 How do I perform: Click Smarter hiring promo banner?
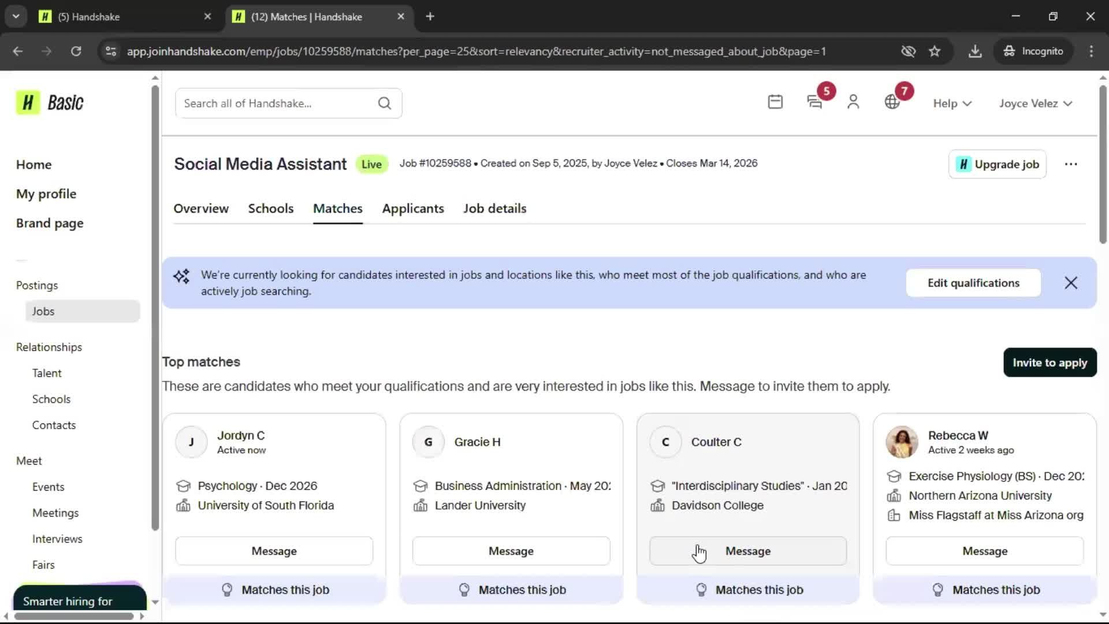[x=79, y=597]
